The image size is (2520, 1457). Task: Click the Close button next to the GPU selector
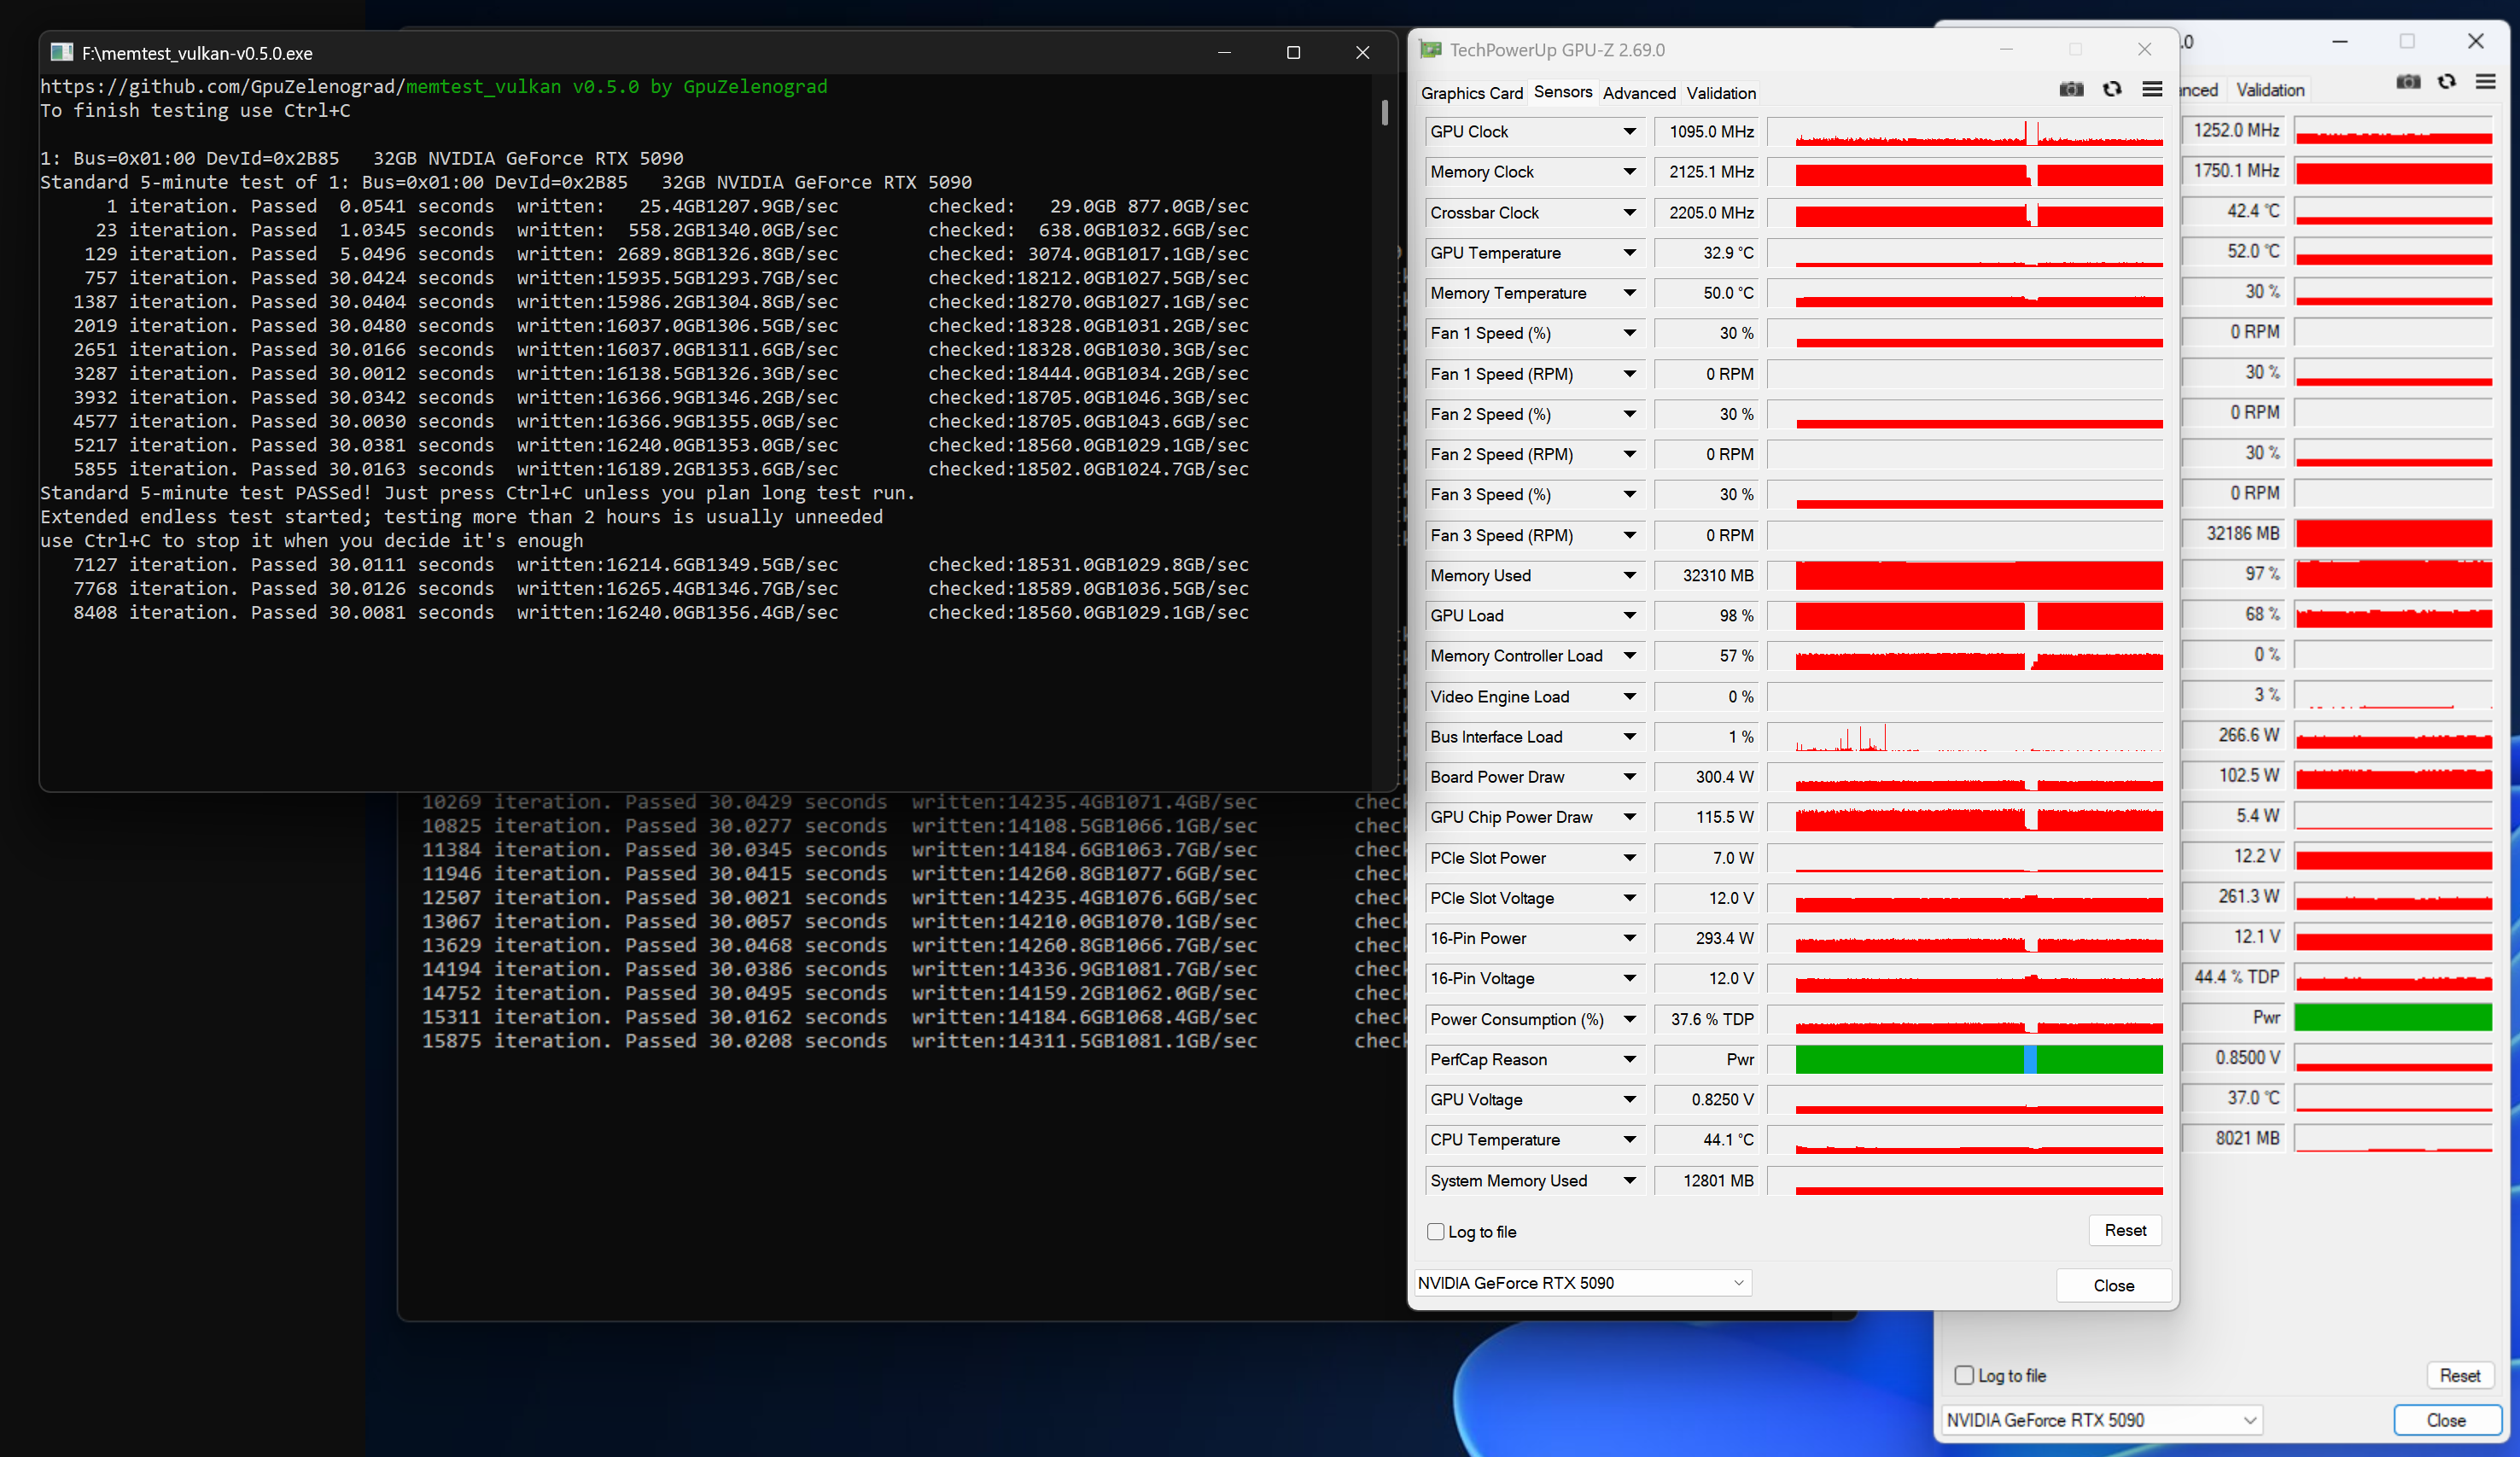[x=2113, y=1285]
